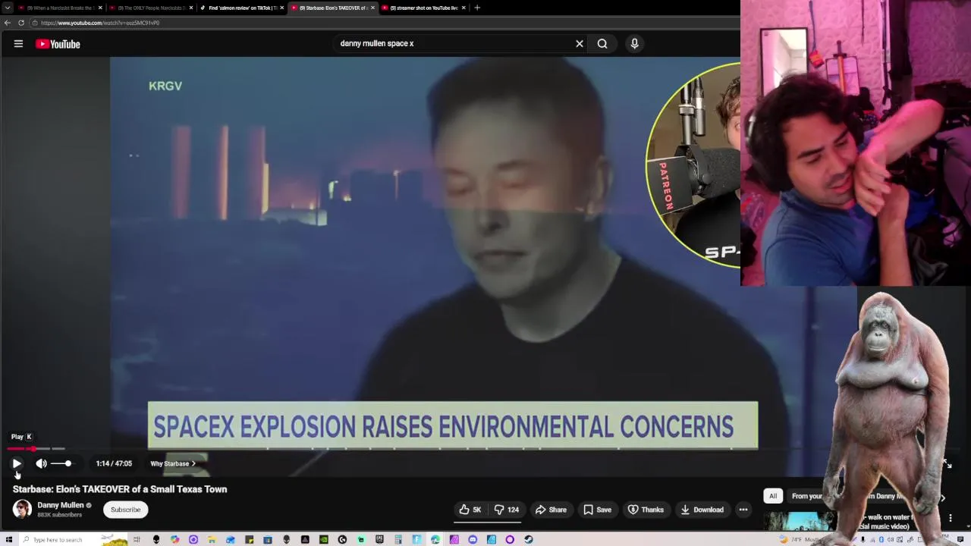Click the video title text
This screenshot has width=971, height=546.
120,489
